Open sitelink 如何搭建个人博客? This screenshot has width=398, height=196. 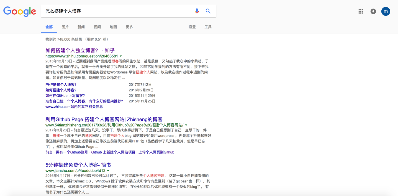[61, 90]
